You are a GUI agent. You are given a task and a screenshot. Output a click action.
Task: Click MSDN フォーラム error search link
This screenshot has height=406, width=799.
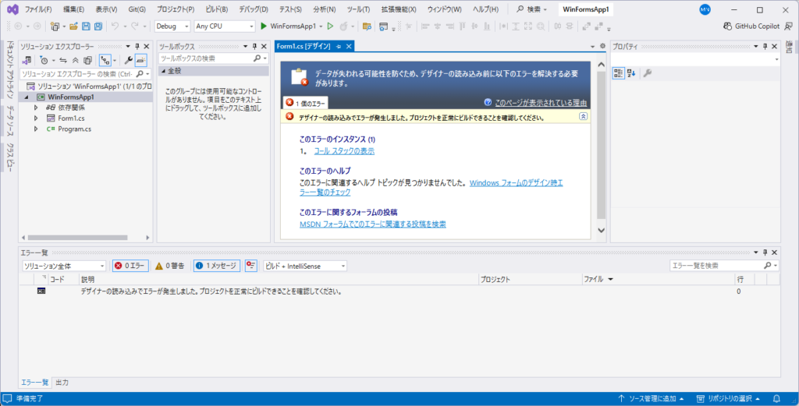coord(373,224)
